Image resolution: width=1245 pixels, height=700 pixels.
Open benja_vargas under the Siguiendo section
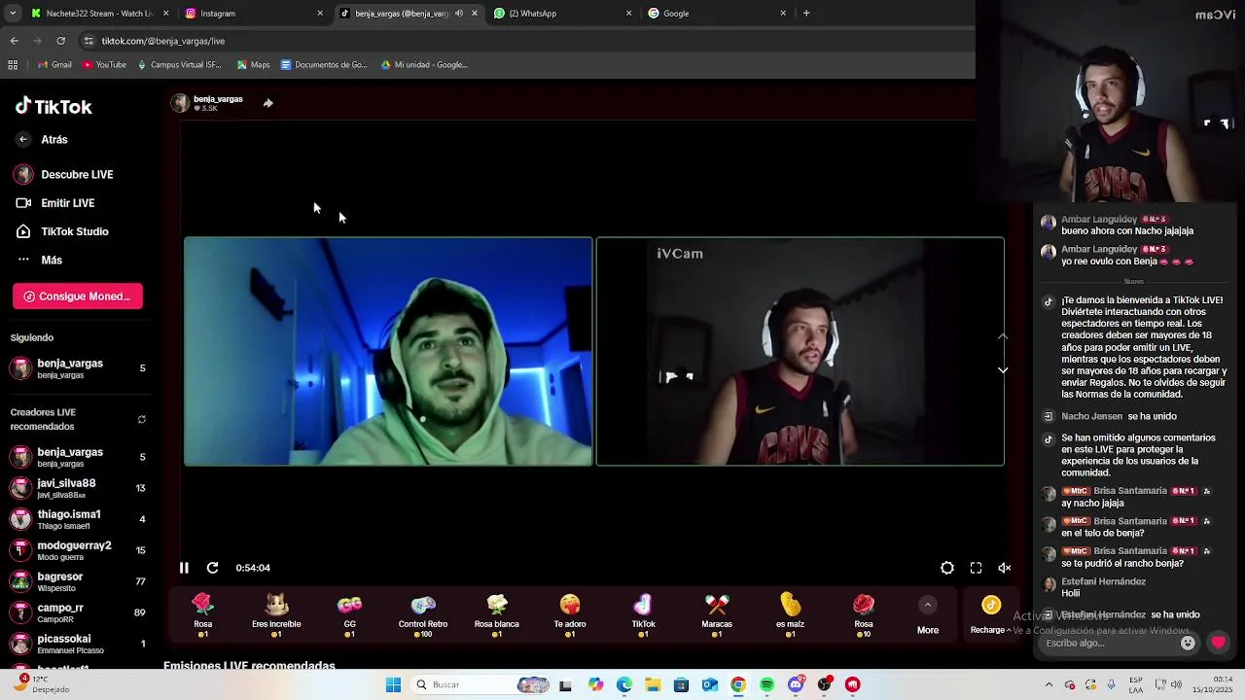click(x=78, y=367)
